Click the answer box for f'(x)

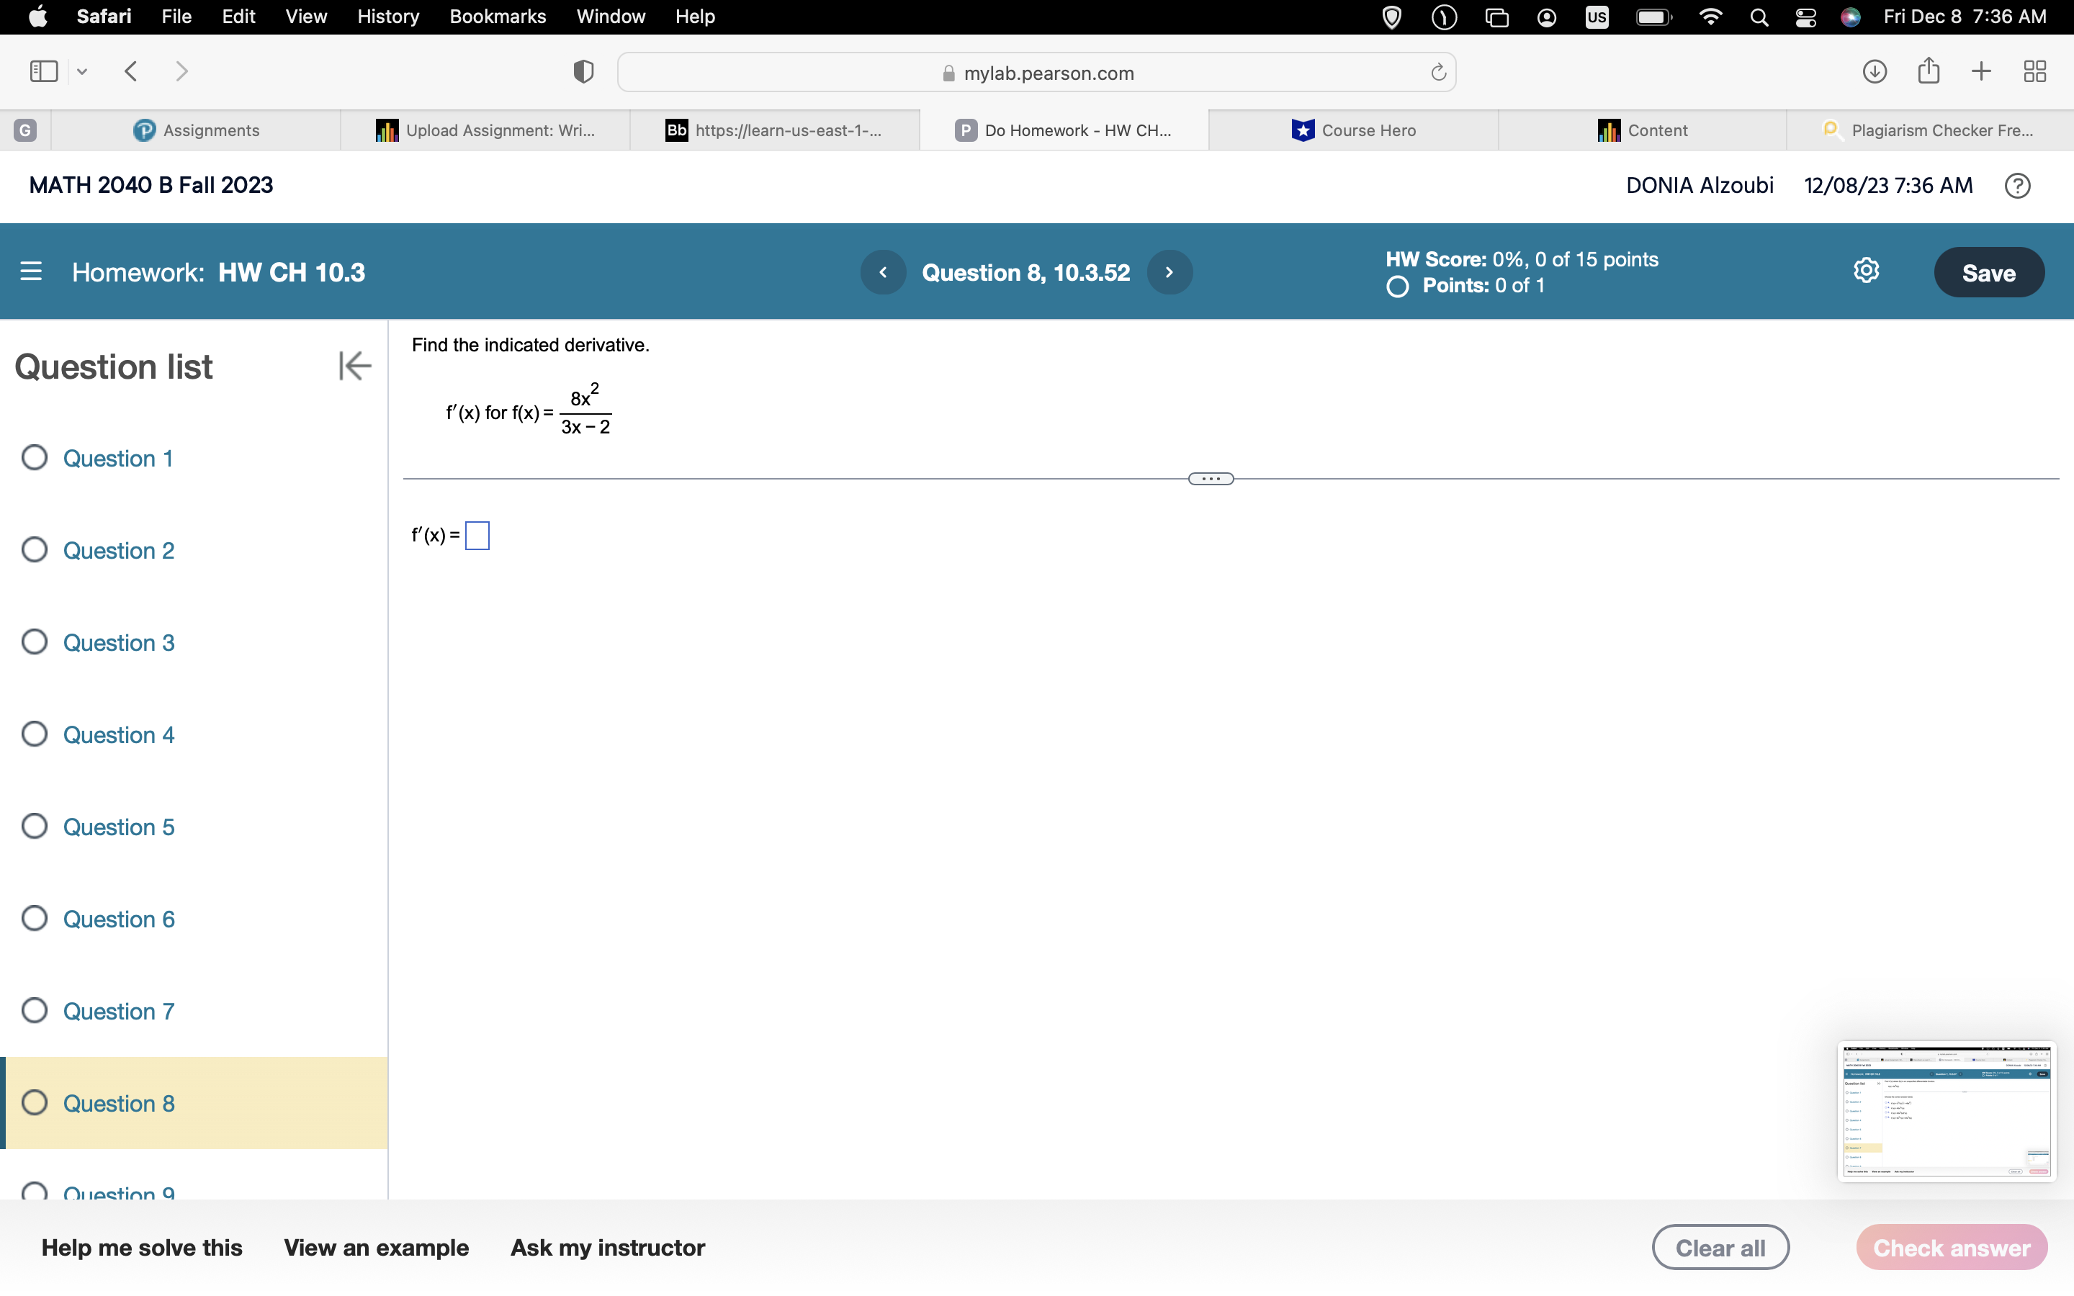(477, 535)
